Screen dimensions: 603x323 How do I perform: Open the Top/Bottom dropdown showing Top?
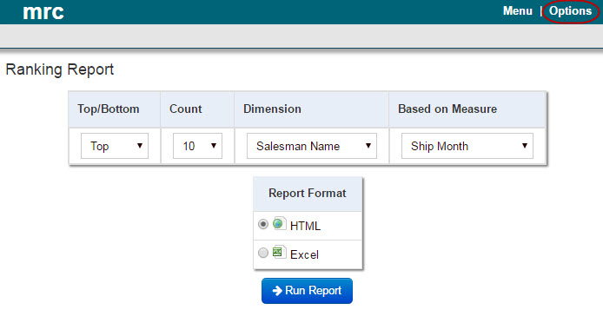click(x=115, y=146)
